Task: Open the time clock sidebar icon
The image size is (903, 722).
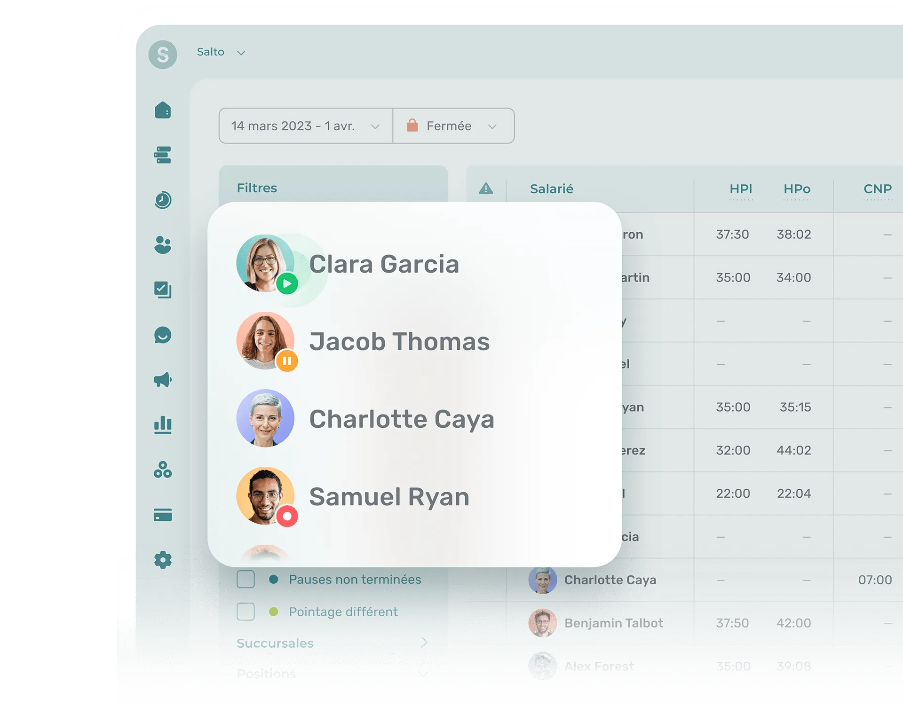Action: point(163,200)
